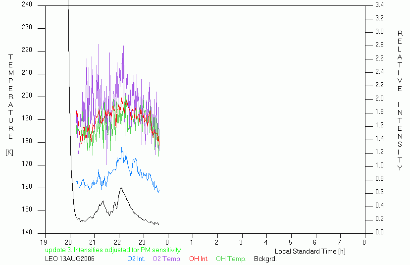Click the relative intensity value 2.8

[379, 45]
